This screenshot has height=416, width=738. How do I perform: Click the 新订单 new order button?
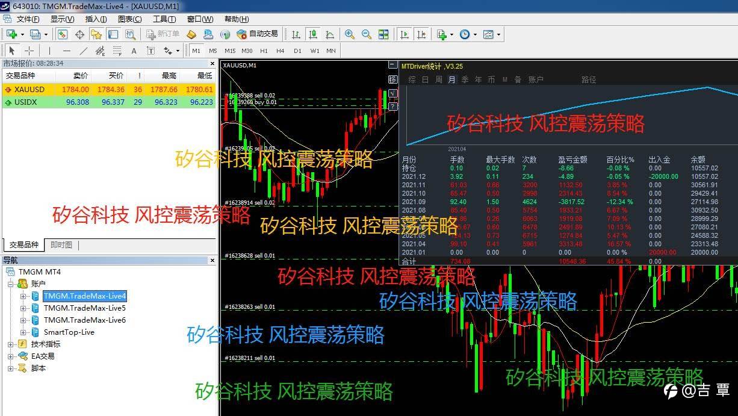click(x=163, y=34)
